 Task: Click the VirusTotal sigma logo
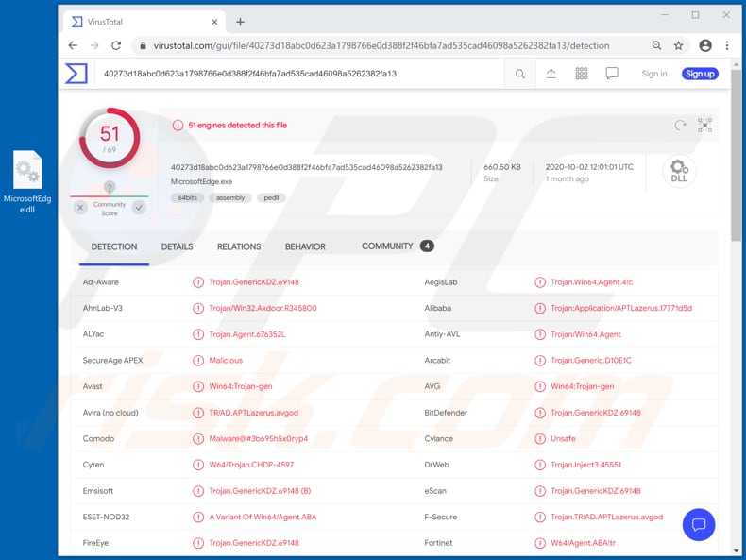pyautogui.click(x=76, y=74)
